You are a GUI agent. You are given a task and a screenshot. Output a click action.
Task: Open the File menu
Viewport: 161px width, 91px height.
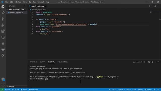pos(7,2)
